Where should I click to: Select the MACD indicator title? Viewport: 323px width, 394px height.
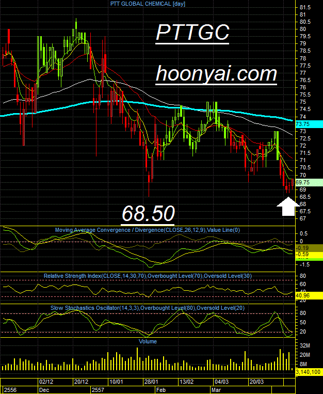tap(148, 230)
